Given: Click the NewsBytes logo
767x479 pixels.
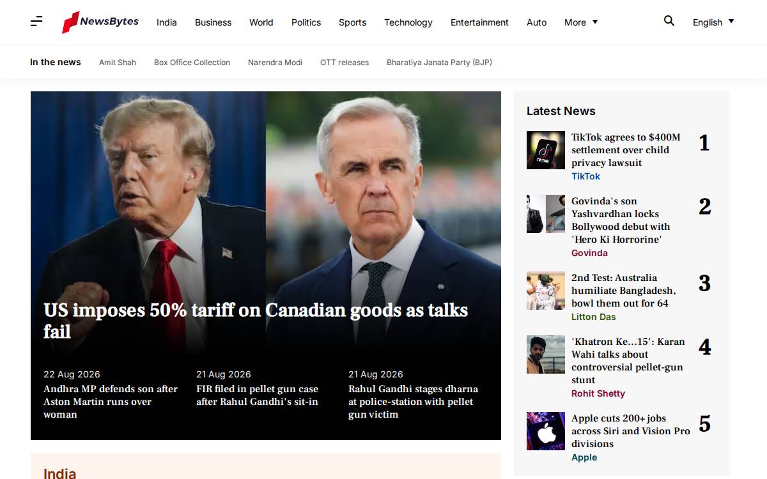Looking at the screenshot, I should (100, 22).
